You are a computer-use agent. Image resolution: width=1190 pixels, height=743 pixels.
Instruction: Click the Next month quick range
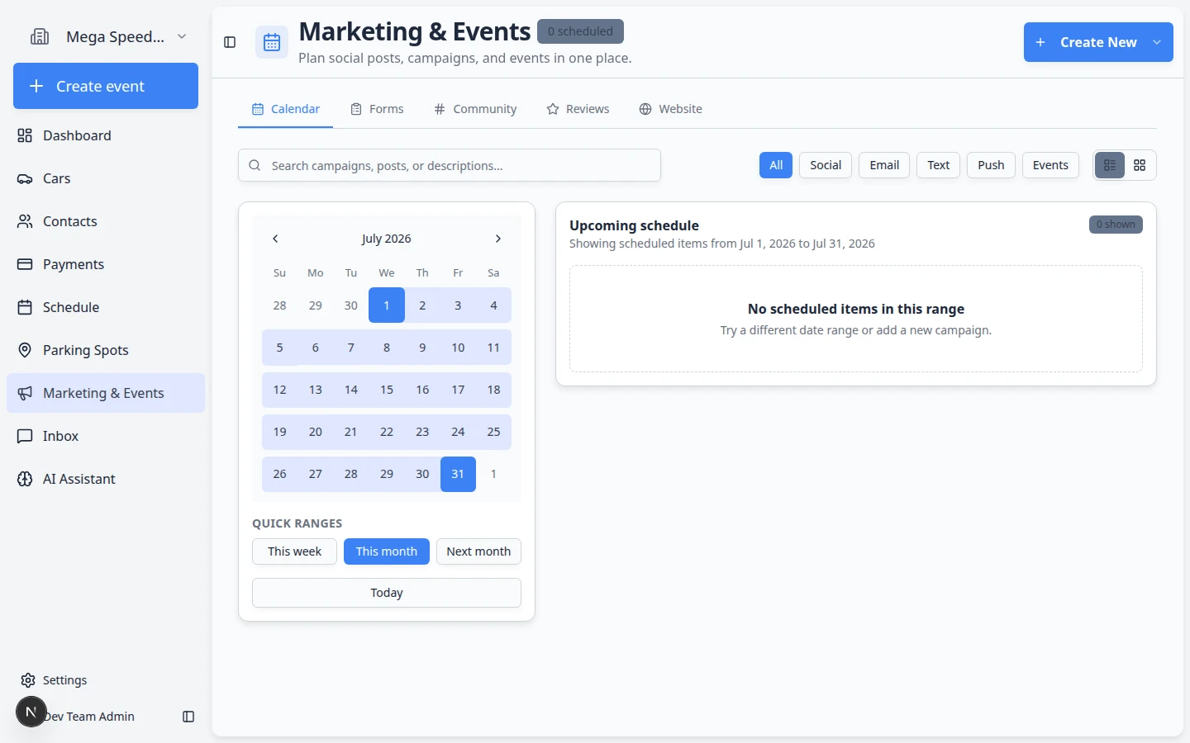point(478,551)
